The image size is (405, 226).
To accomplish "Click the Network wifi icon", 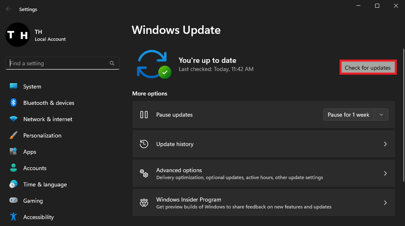I will click(13, 119).
